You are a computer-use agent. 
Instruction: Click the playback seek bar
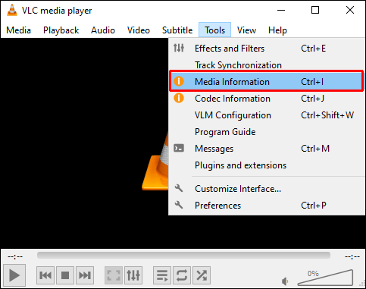click(x=183, y=255)
